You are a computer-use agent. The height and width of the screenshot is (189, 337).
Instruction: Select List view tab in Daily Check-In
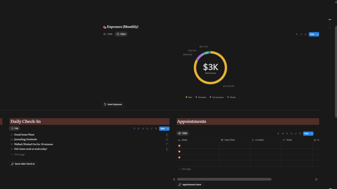(x=14, y=128)
